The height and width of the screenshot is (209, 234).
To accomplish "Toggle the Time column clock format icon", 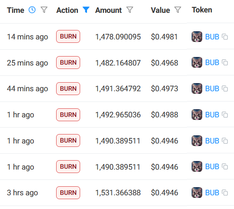I will click(x=32, y=10).
